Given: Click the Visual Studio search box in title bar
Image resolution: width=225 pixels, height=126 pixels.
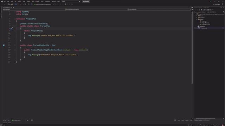Looking at the screenshot, I should pyautogui.click(x=71, y=1).
